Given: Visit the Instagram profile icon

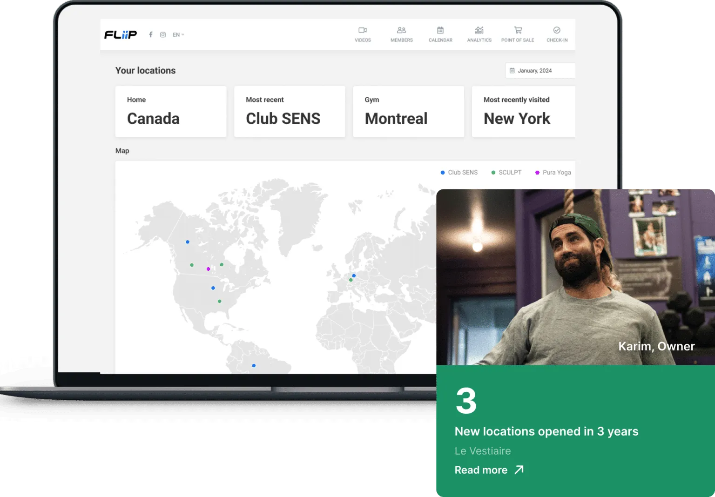Looking at the screenshot, I should [x=163, y=34].
